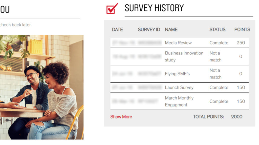Click the 250 points value
This screenshot has width=259, height=145.
point(241,43)
